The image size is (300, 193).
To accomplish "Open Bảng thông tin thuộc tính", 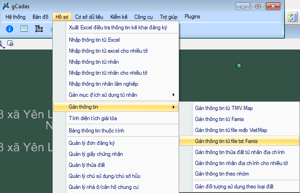I will point(96,131).
